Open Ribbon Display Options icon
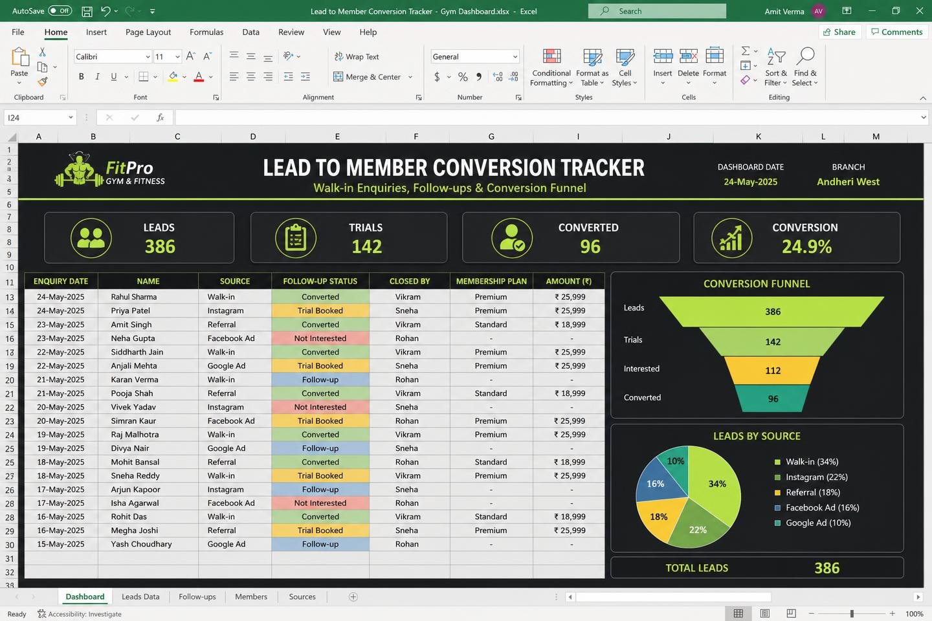 [847, 11]
